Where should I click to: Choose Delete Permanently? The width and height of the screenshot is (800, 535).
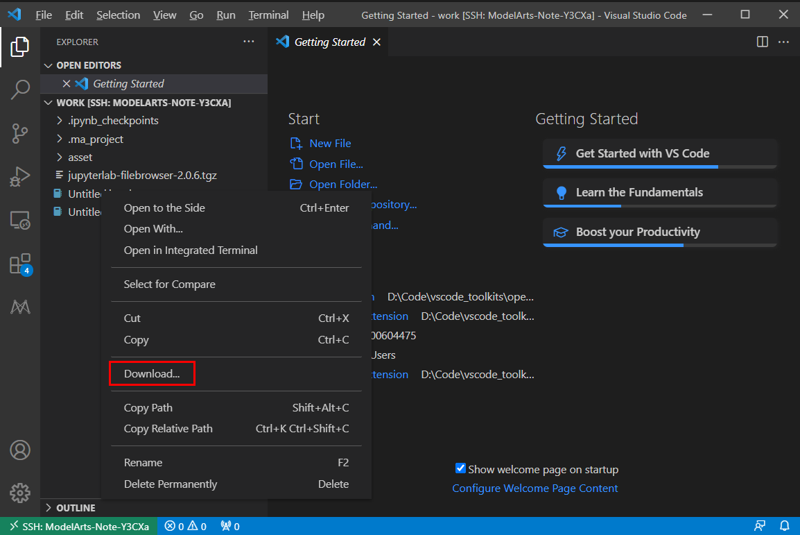[x=236, y=484]
